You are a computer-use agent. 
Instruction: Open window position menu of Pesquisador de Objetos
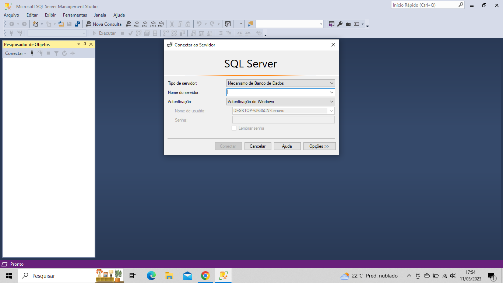click(78, 44)
